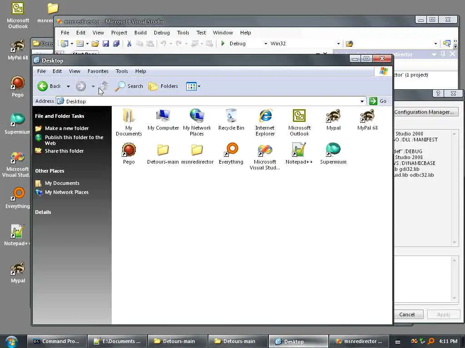Click the Windows Start orb

point(11,342)
